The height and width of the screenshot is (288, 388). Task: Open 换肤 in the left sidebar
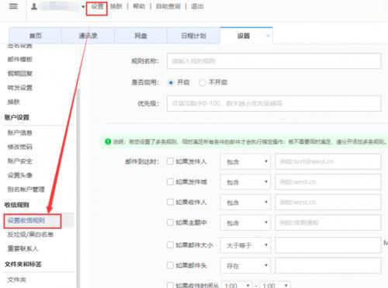click(x=14, y=102)
